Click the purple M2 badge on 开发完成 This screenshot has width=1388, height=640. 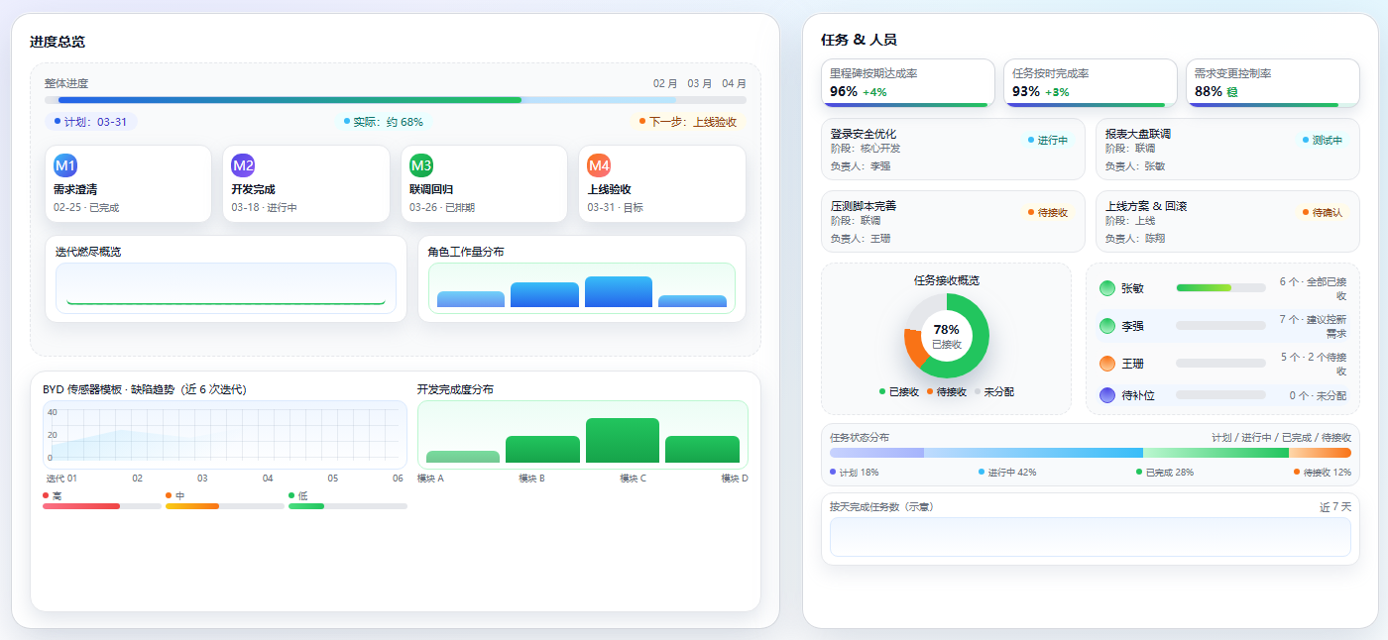(x=243, y=165)
